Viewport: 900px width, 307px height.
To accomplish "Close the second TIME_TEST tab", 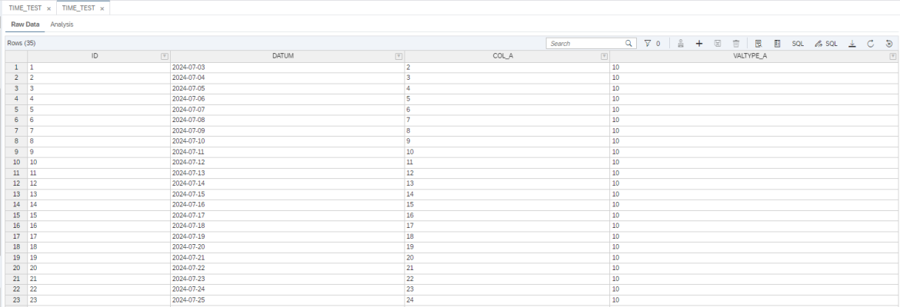I will pyautogui.click(x=102, y=8).
